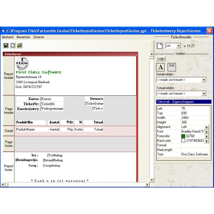214x214 pixels.
Task: Open the Diverse menu
Action: [x=39, y=37]
